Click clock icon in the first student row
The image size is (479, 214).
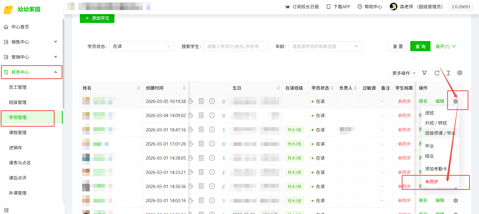coord(212,101)
